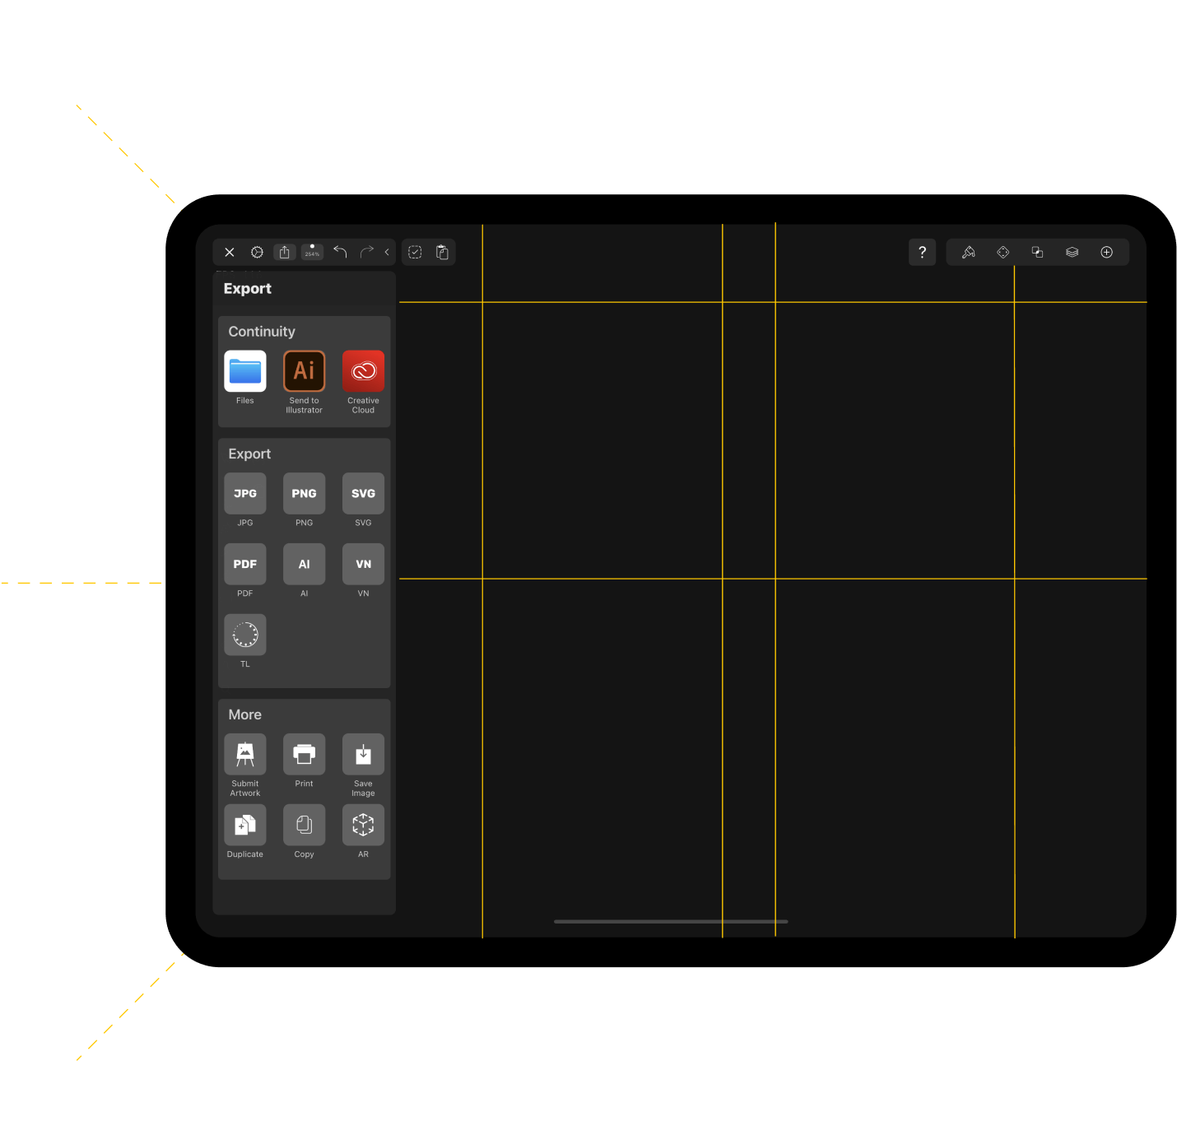1177x1126 pixels.
Task: Export document as PDF
Action: [x=244, y=564]
